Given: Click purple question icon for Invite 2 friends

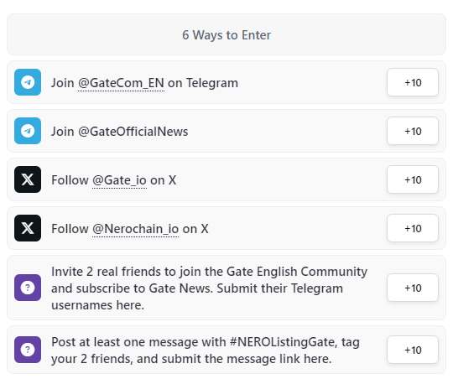Looking at the screenshot, I should (28, 288).
